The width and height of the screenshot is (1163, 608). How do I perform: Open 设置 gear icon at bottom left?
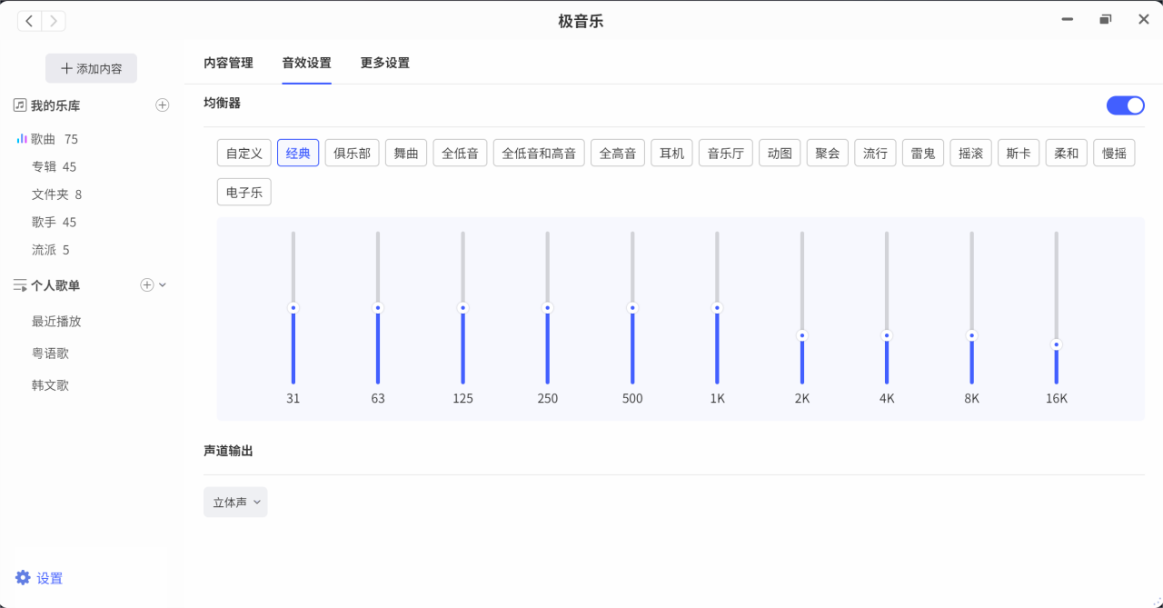click(24, 578)
